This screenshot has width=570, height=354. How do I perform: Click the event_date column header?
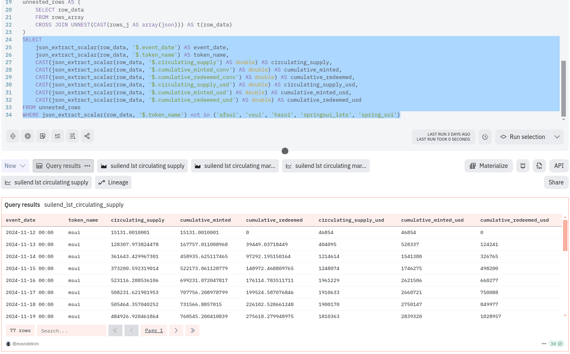pyautogui.click(x=21, y=220)
